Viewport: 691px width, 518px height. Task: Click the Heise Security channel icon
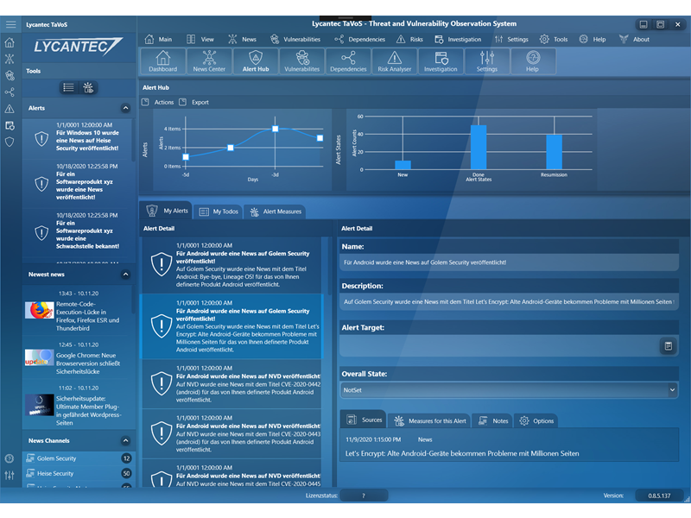tap(30, 473)
